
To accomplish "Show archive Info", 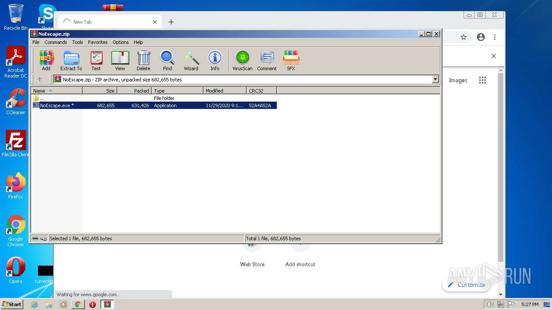I will click(215, 60).
